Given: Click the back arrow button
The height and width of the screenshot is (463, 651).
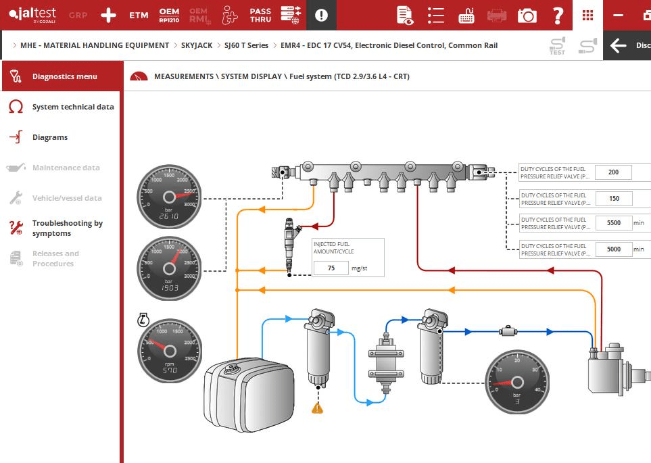Looking at the screenshot, I should [618, 45].
